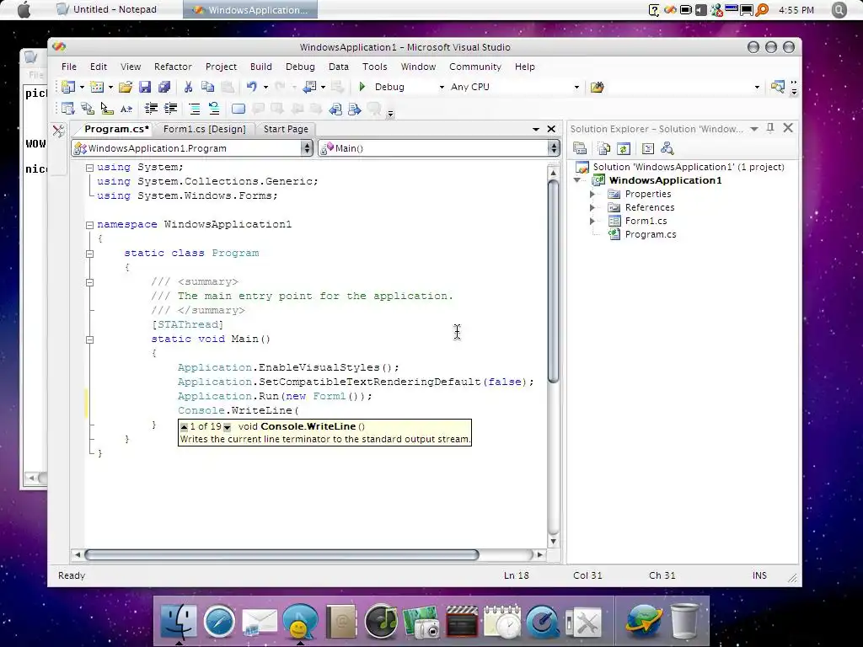Open Find in Files from the toolbar icon
The height and width of the screenshot is (647, 863).
598,87
